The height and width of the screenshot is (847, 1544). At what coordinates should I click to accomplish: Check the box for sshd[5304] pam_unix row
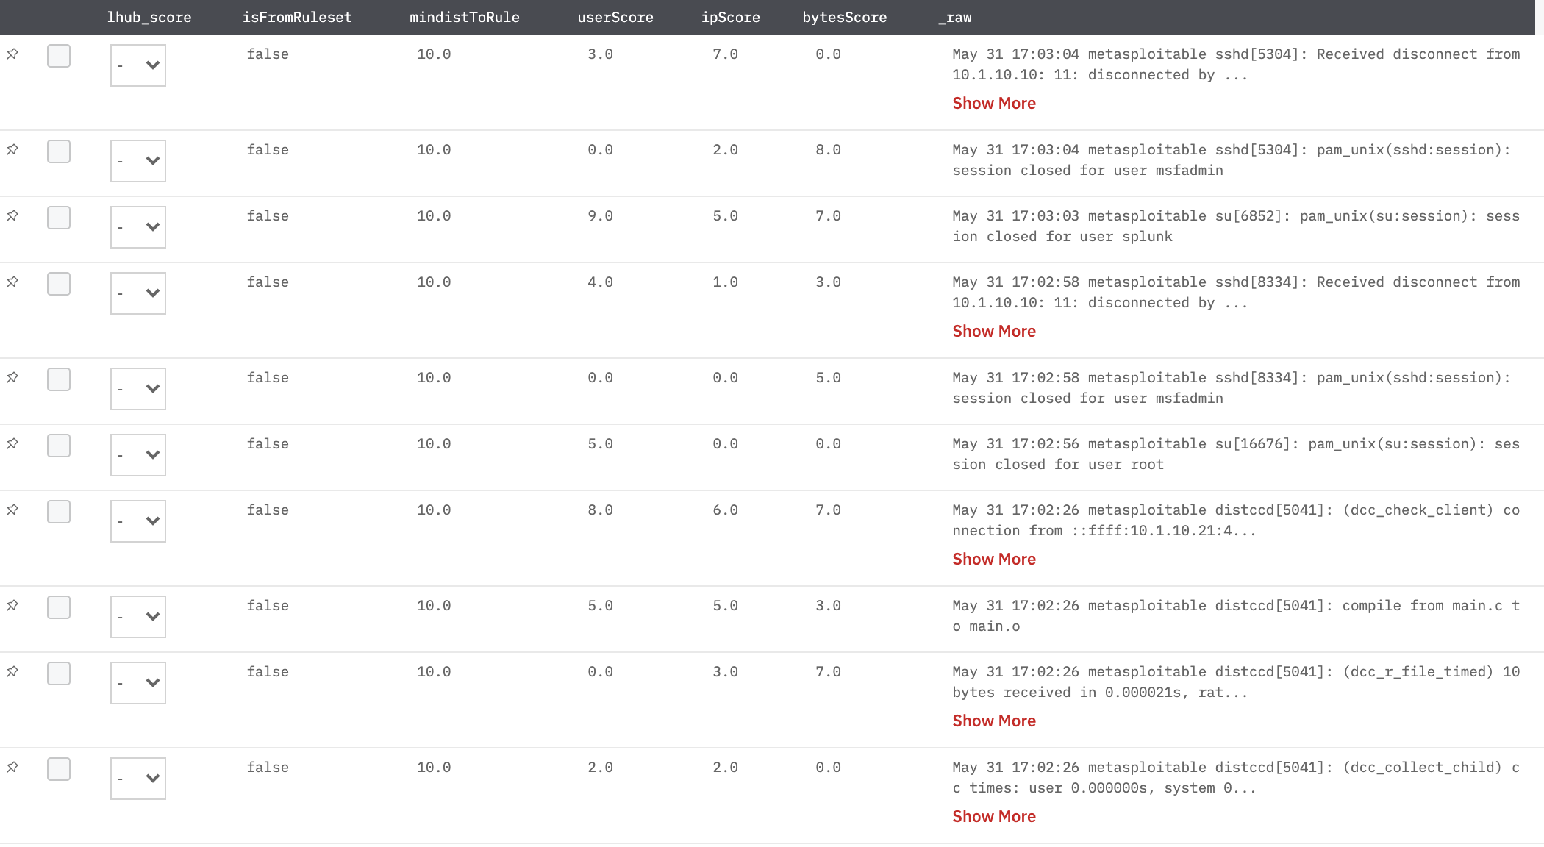[x=59, y=151]
